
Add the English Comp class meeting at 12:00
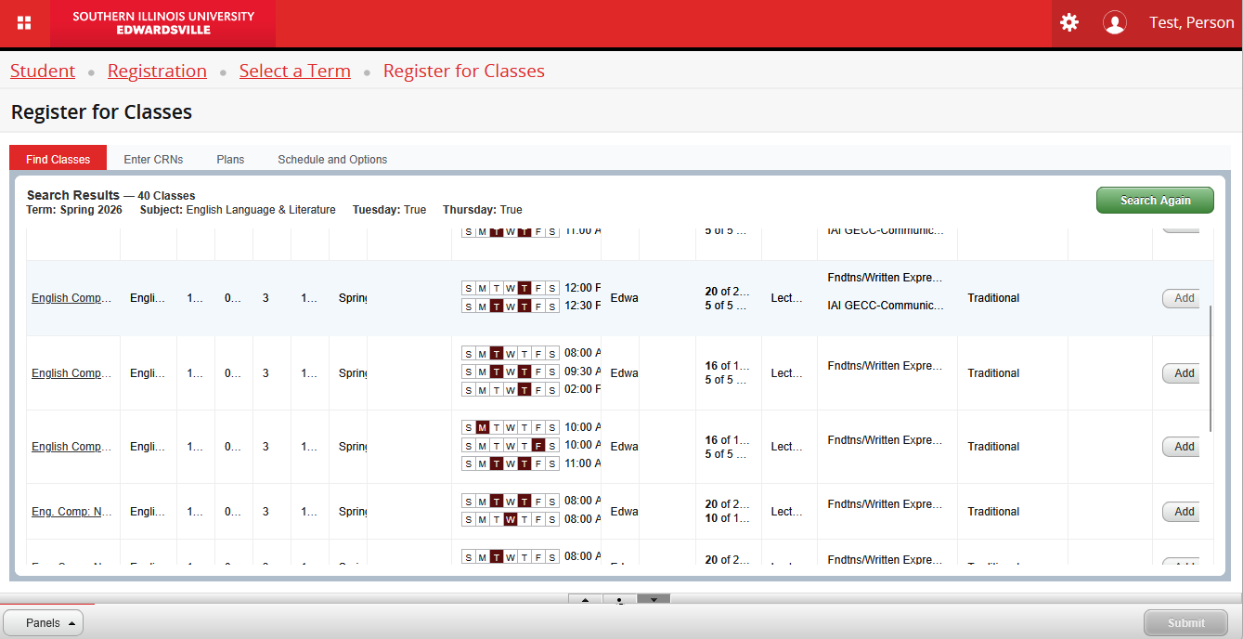pos(1183,298)
